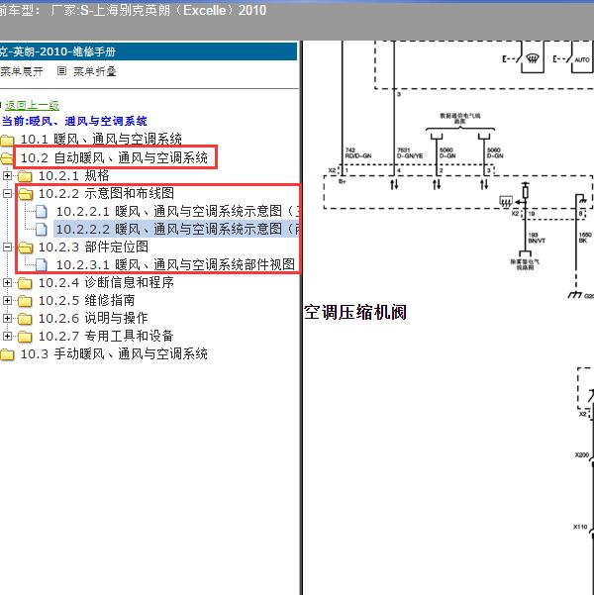594x595 pixels.
Task: Click folder icon of 10.3 手动暖风 entry
Action: [x=7, y=354]
